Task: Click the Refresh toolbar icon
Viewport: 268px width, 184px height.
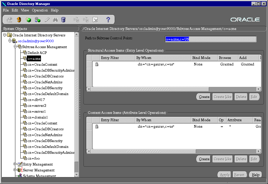Action: (19, 20)
